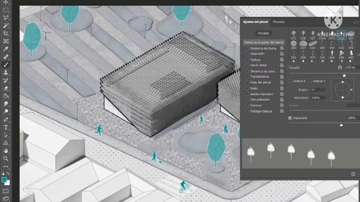Screen dimensions: 360x202
Task: Enable the Textura checkbox
Action: pyautogui.click(x=247, y=59)
